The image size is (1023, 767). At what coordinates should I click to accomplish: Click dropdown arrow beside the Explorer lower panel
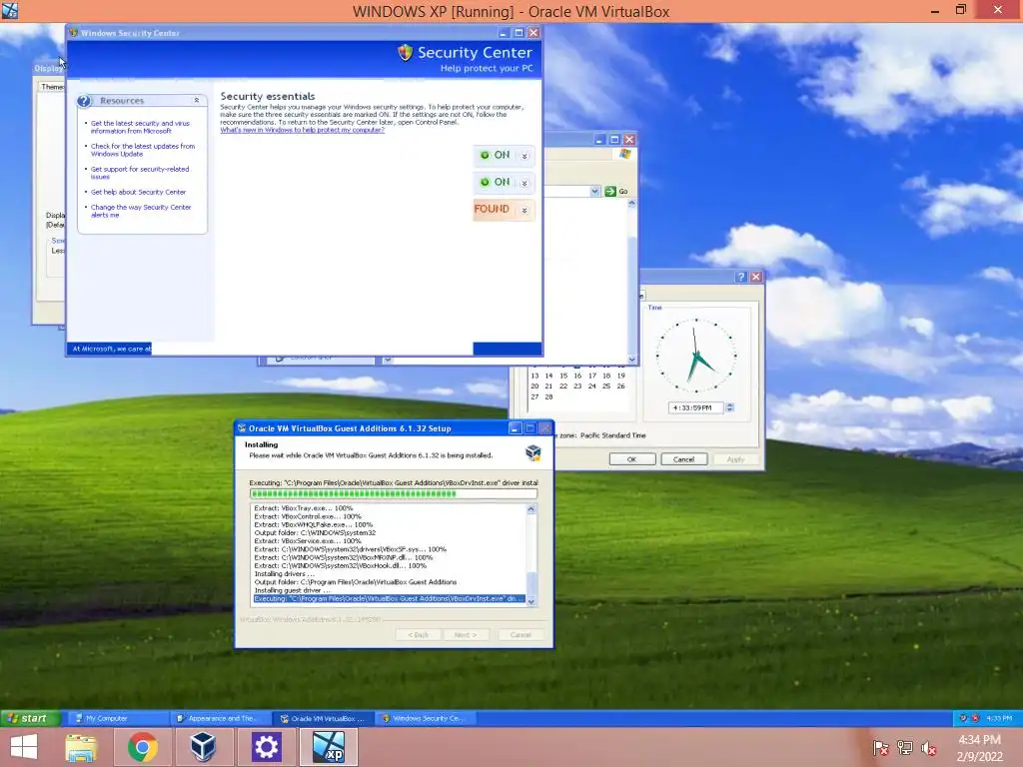(x=387, y=360)
